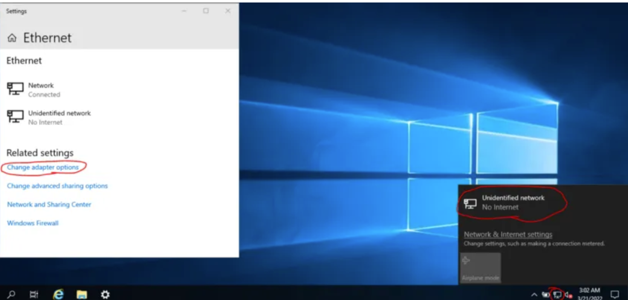The height and width of the screenshot is (300, 628).
Task: Go to Settings home via house icon
Action: (x=12, y=38)
